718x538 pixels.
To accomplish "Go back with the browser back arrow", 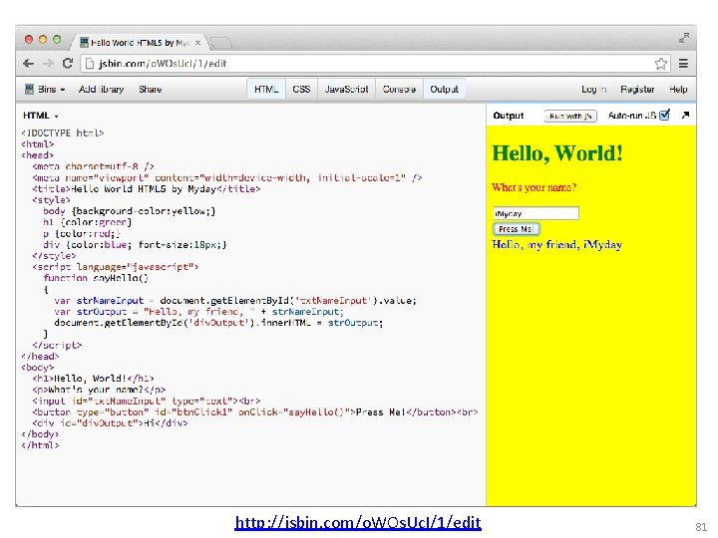I will [x=28, y=64].
